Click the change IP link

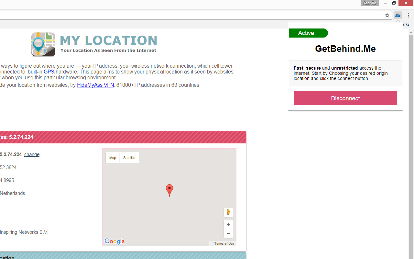coord(32,154)
